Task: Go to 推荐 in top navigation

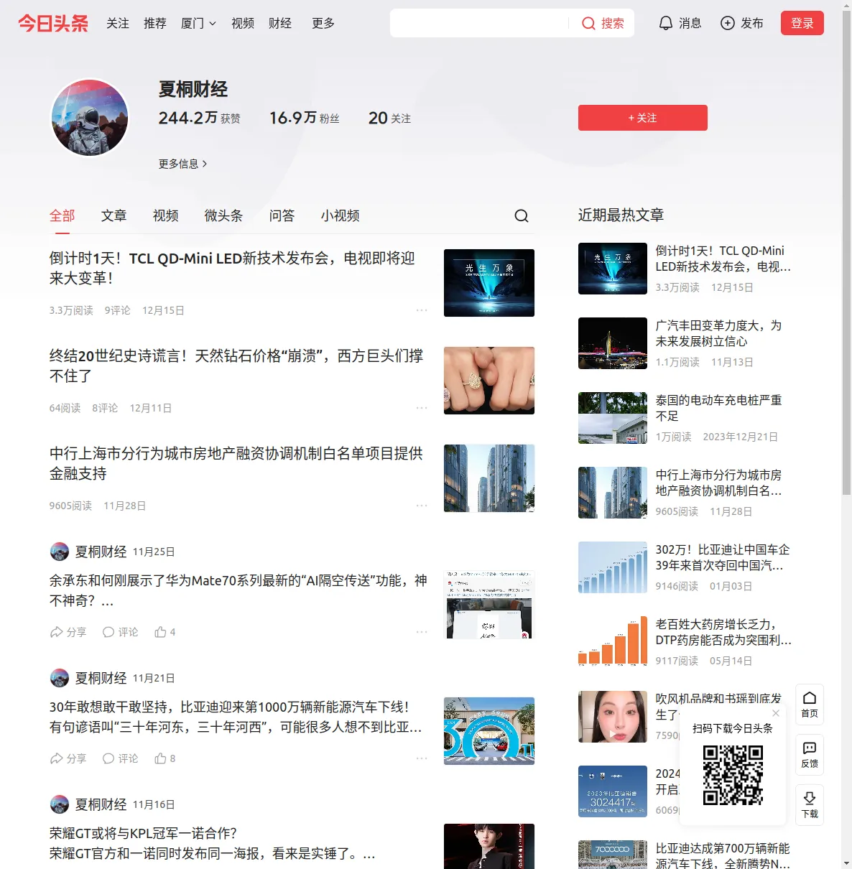Action: click(155, 24)
